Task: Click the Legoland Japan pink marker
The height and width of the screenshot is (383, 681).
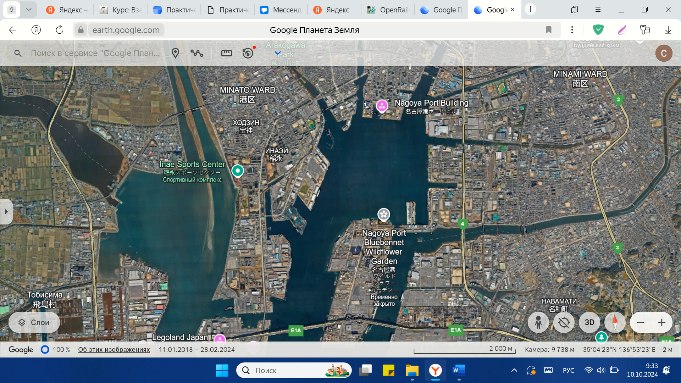Action: coord(220,339)
